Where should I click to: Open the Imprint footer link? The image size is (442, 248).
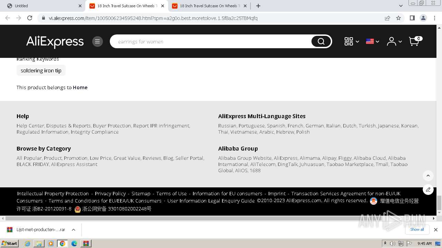coord(277,194)
